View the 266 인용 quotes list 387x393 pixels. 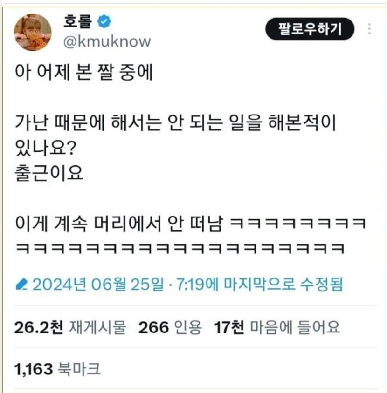click(x=170, y=328)
